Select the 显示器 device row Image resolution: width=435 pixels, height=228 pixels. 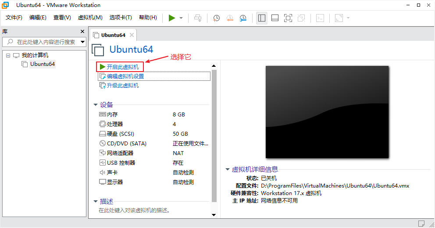pos(153,182)
